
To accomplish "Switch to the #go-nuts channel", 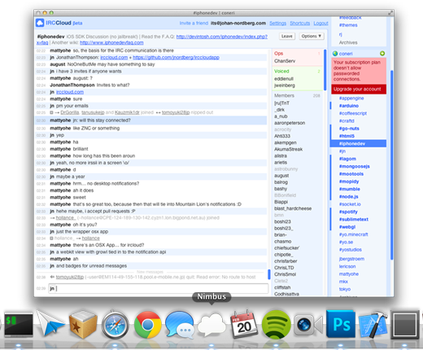I will 349,129.
